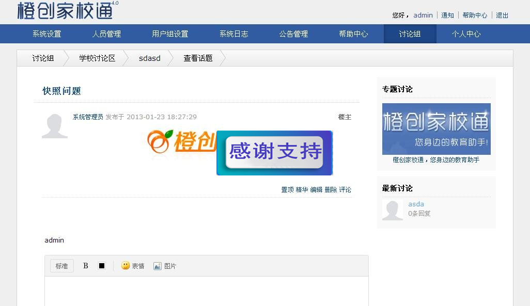Click the picture insert icon in editor
530x306 pixels.
coord(158,266)
